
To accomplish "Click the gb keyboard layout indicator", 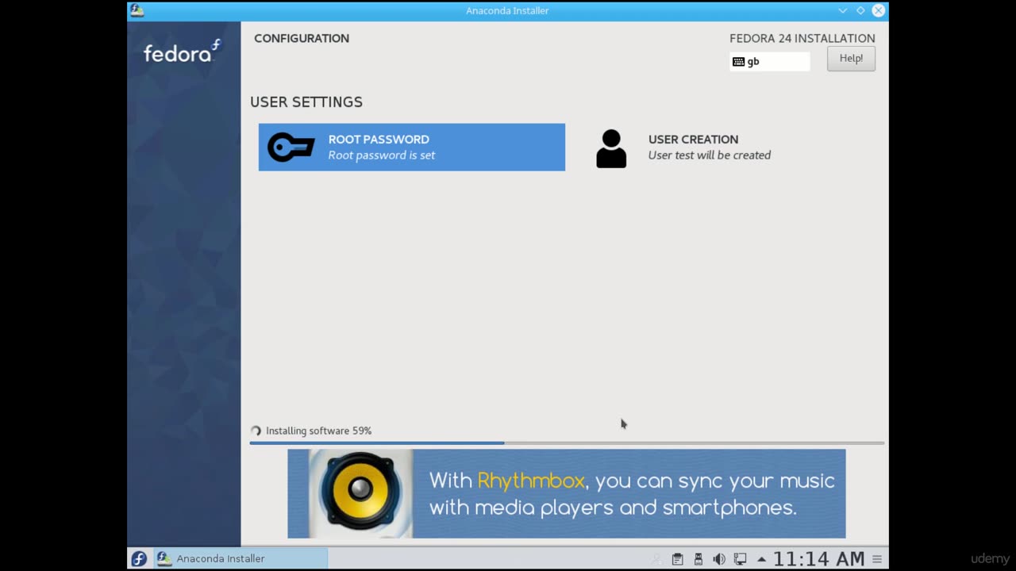I will point(769,62).
